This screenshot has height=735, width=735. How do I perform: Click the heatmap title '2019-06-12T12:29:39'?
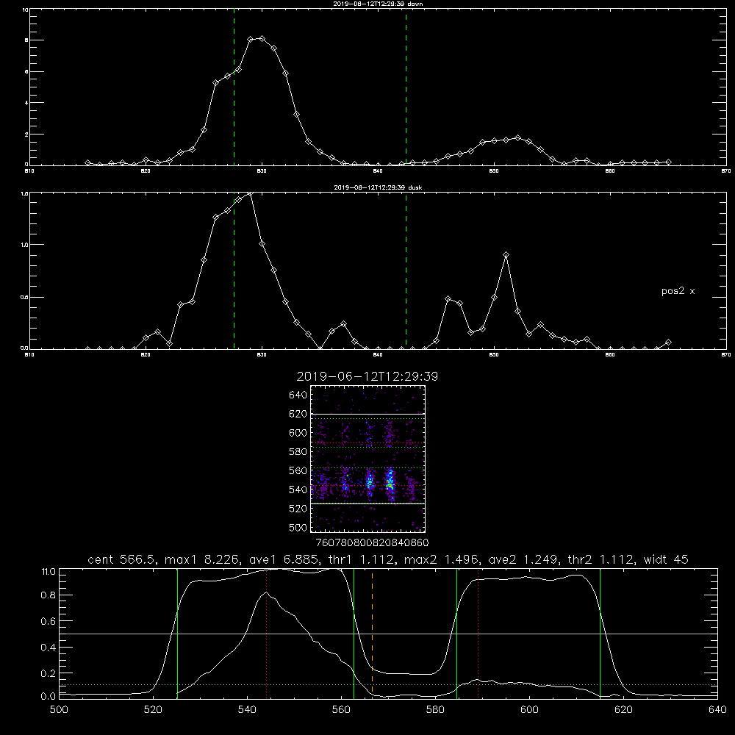pyautogui.click(x=367, y=376)
